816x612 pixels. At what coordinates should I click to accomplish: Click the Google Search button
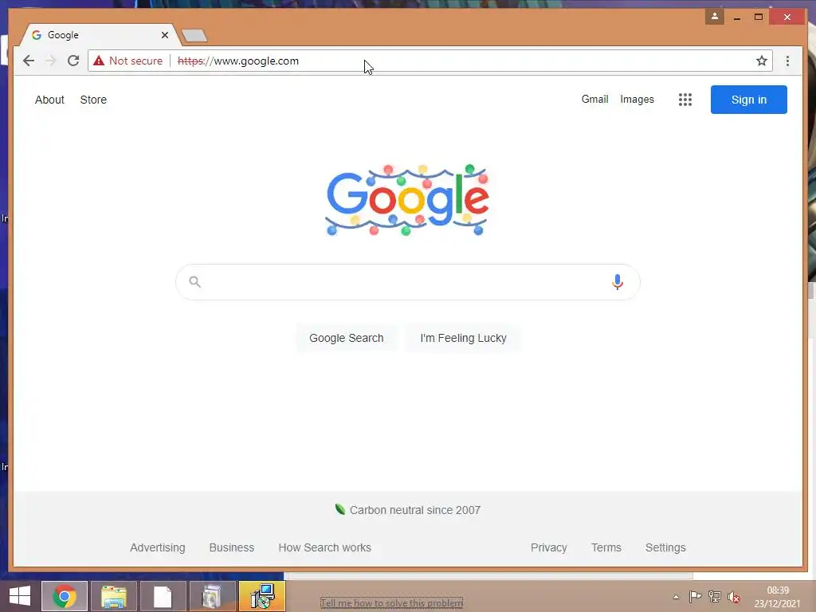[346, 338]
